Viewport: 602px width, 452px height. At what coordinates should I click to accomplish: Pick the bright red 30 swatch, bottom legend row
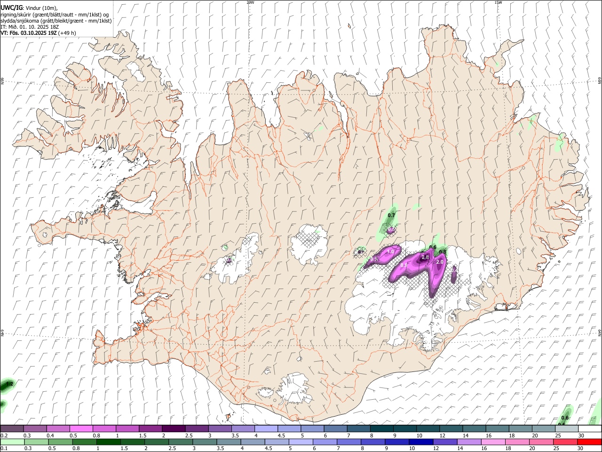pos(589,442)
